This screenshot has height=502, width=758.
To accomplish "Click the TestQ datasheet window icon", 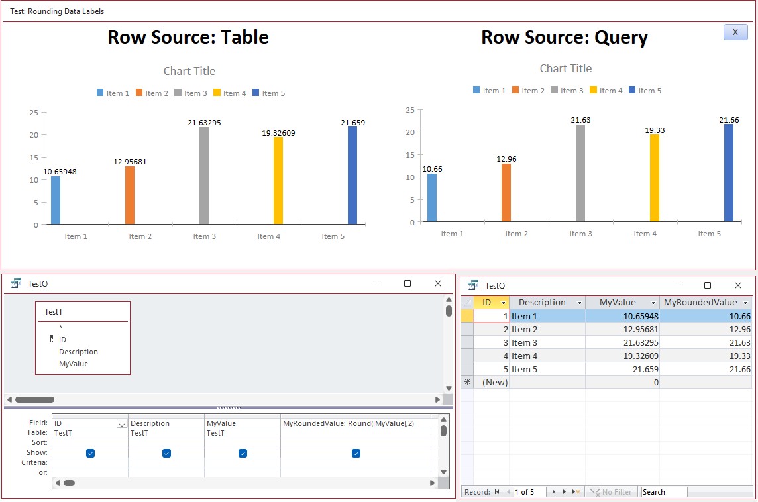I will (x=473, y=285).
